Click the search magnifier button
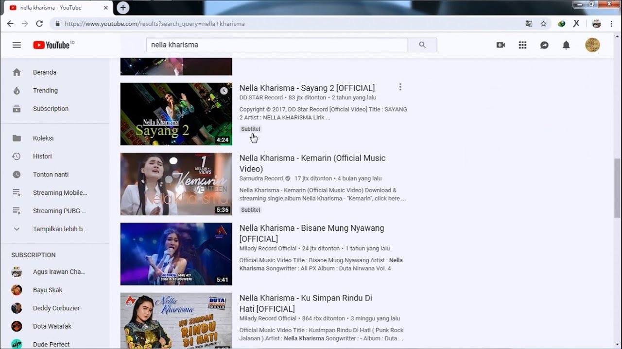622x349 pixels. 422,45
